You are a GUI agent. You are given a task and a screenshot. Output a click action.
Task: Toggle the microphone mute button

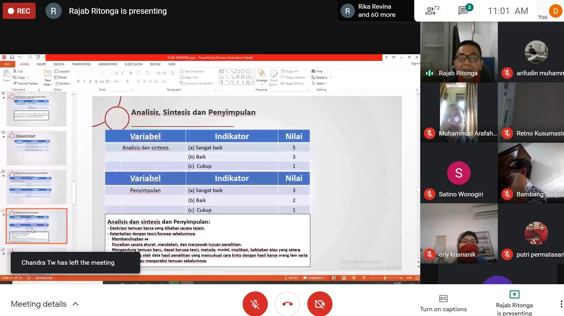pyautogui.click(x=255, y=304)
